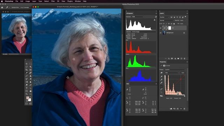Image resolution: width=224 pixels, height=126 pixels.
Task: Refresh the histogram using the refresh icon
Action: (156, 17)
